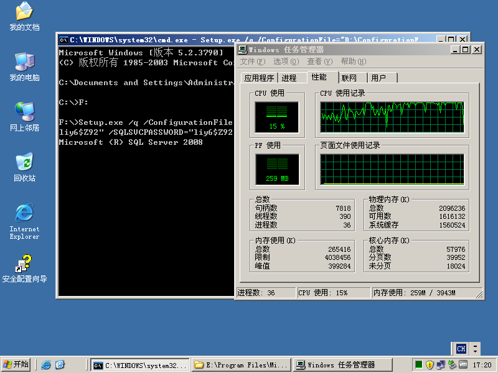
Task: Open the 查看(V) menu in Task Manager
Action: pos(320,61)
